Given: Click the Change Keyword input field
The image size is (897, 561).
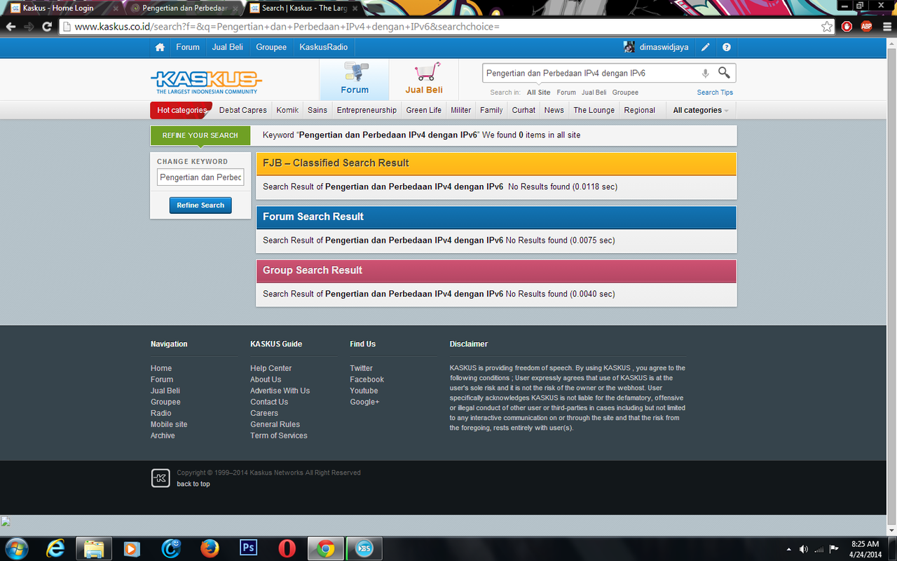Looking at the screenshot, I should [200, 177].
